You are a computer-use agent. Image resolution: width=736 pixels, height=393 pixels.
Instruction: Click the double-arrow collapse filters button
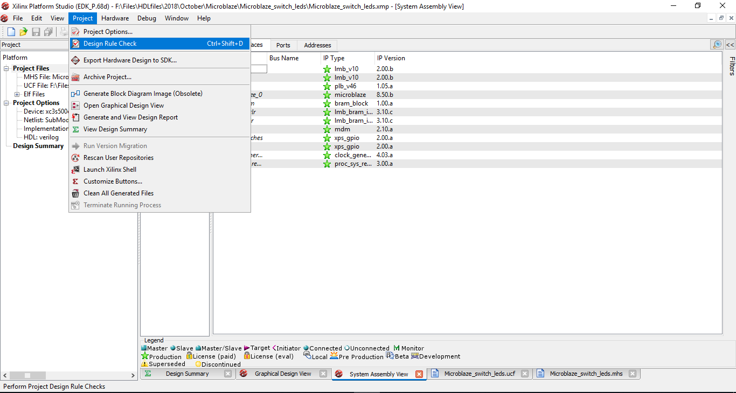pos(730,45)
